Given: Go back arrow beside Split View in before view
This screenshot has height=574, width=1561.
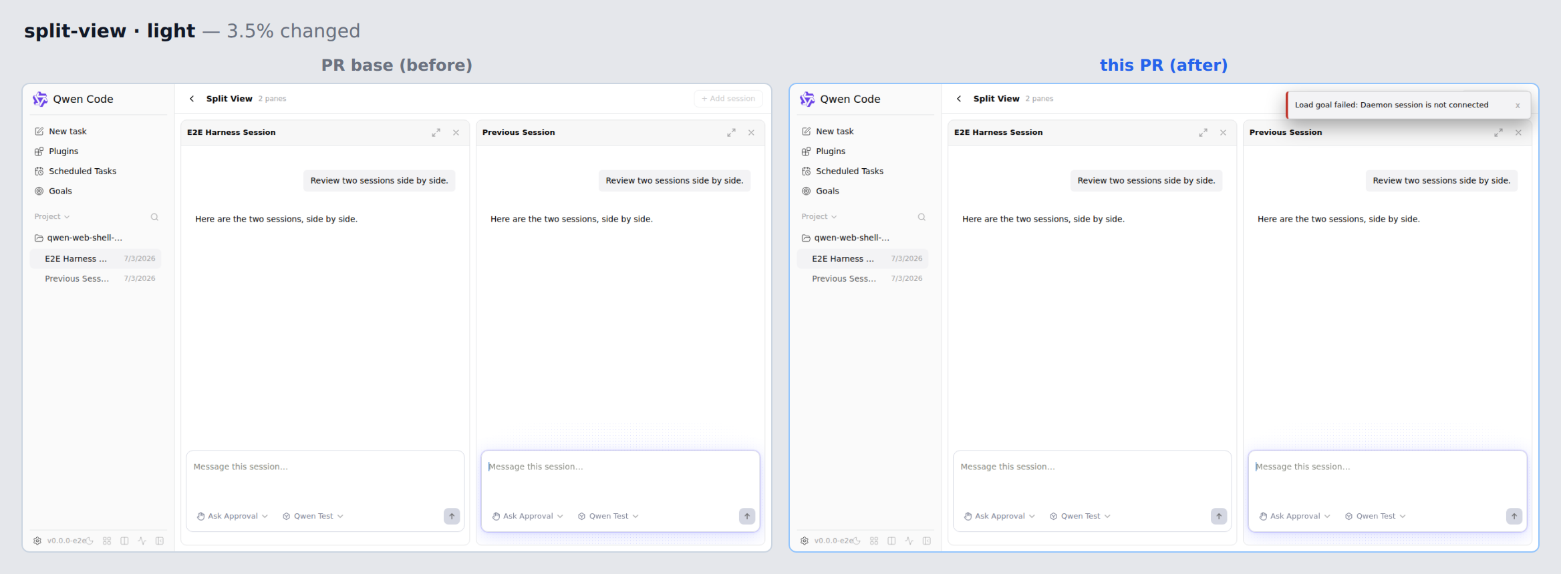Looking at the screenshot, I should pyautogui.click(x=192, y=98).
